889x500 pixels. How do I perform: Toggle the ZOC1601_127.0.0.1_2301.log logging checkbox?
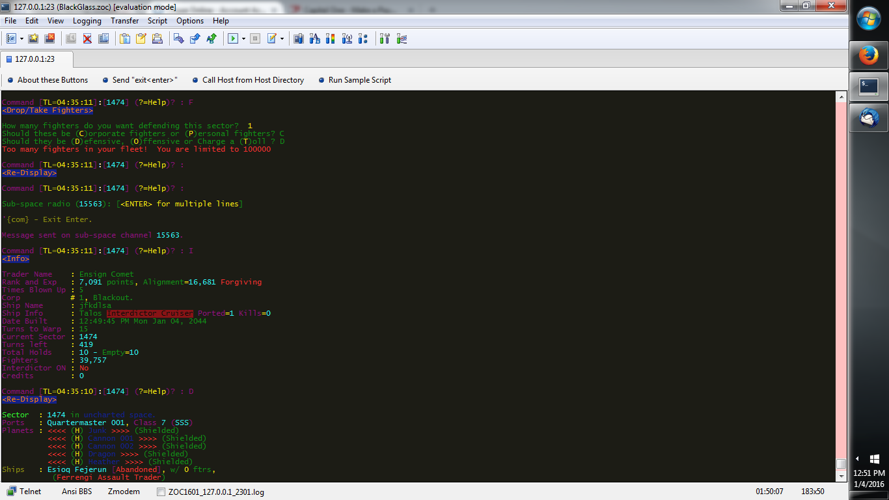coord(161,492)
